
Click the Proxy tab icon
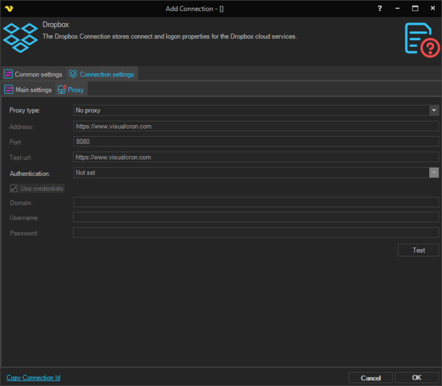tap(62, 90)
